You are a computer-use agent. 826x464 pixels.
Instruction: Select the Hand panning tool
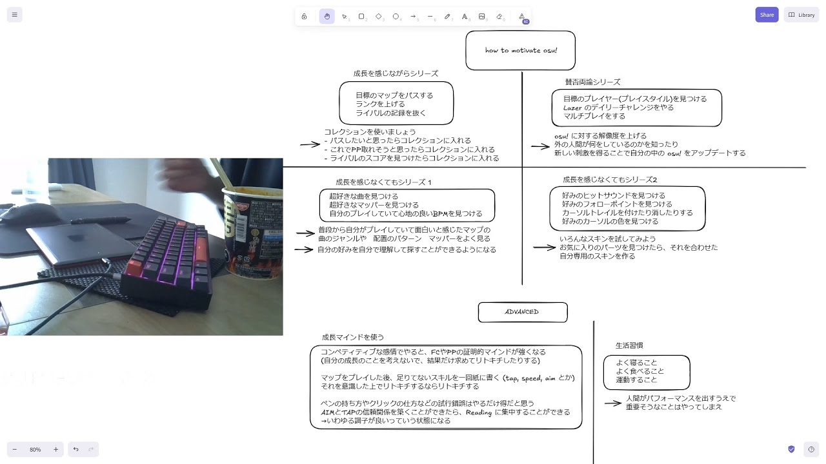327,16
